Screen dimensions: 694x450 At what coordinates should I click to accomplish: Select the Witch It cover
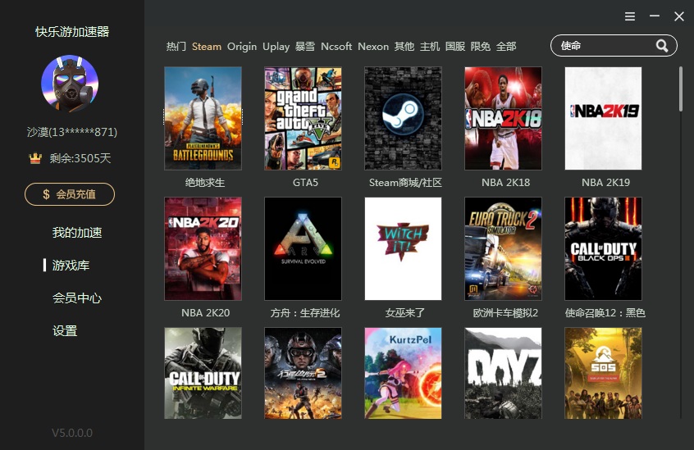404,249
